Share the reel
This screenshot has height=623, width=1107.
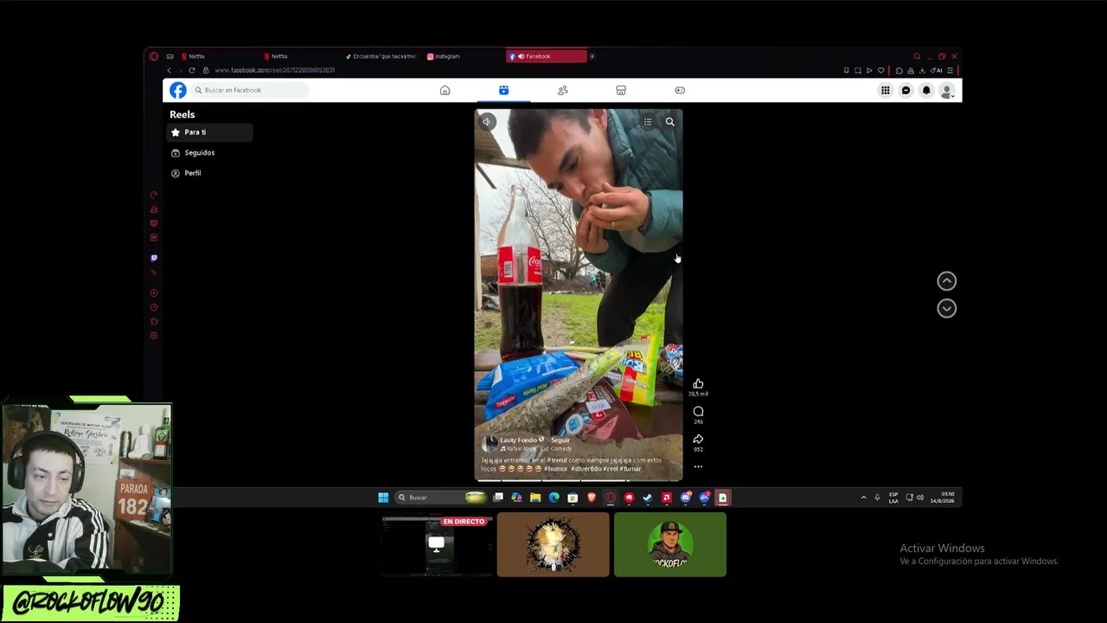click(698, 439)
